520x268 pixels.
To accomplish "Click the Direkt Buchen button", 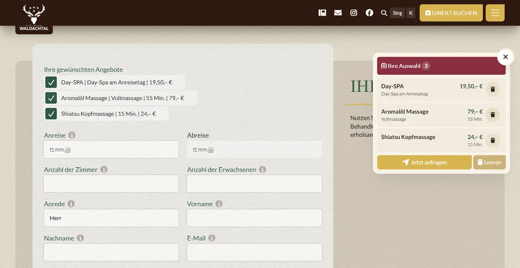I will 451,13.
